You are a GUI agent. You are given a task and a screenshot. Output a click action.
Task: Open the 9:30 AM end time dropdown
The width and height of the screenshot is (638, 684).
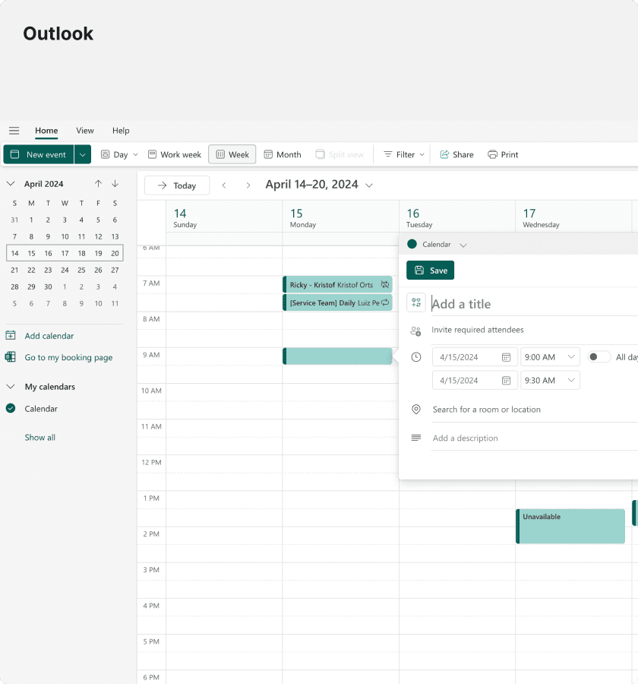tap(550, 381)
